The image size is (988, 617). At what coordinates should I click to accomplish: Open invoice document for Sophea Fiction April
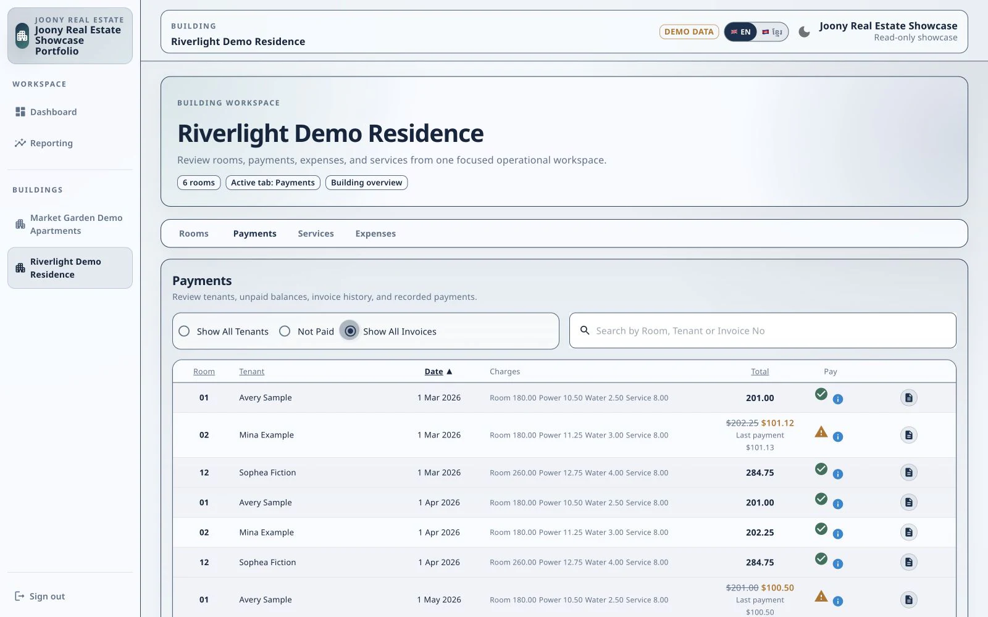point(908,562)
